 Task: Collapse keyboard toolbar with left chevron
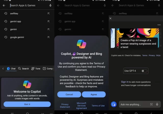coord(3,68)
